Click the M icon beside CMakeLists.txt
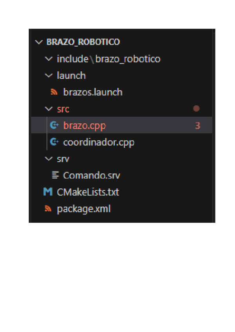The height and width of the screenshot is (332, 235). (x=48, y=192)
